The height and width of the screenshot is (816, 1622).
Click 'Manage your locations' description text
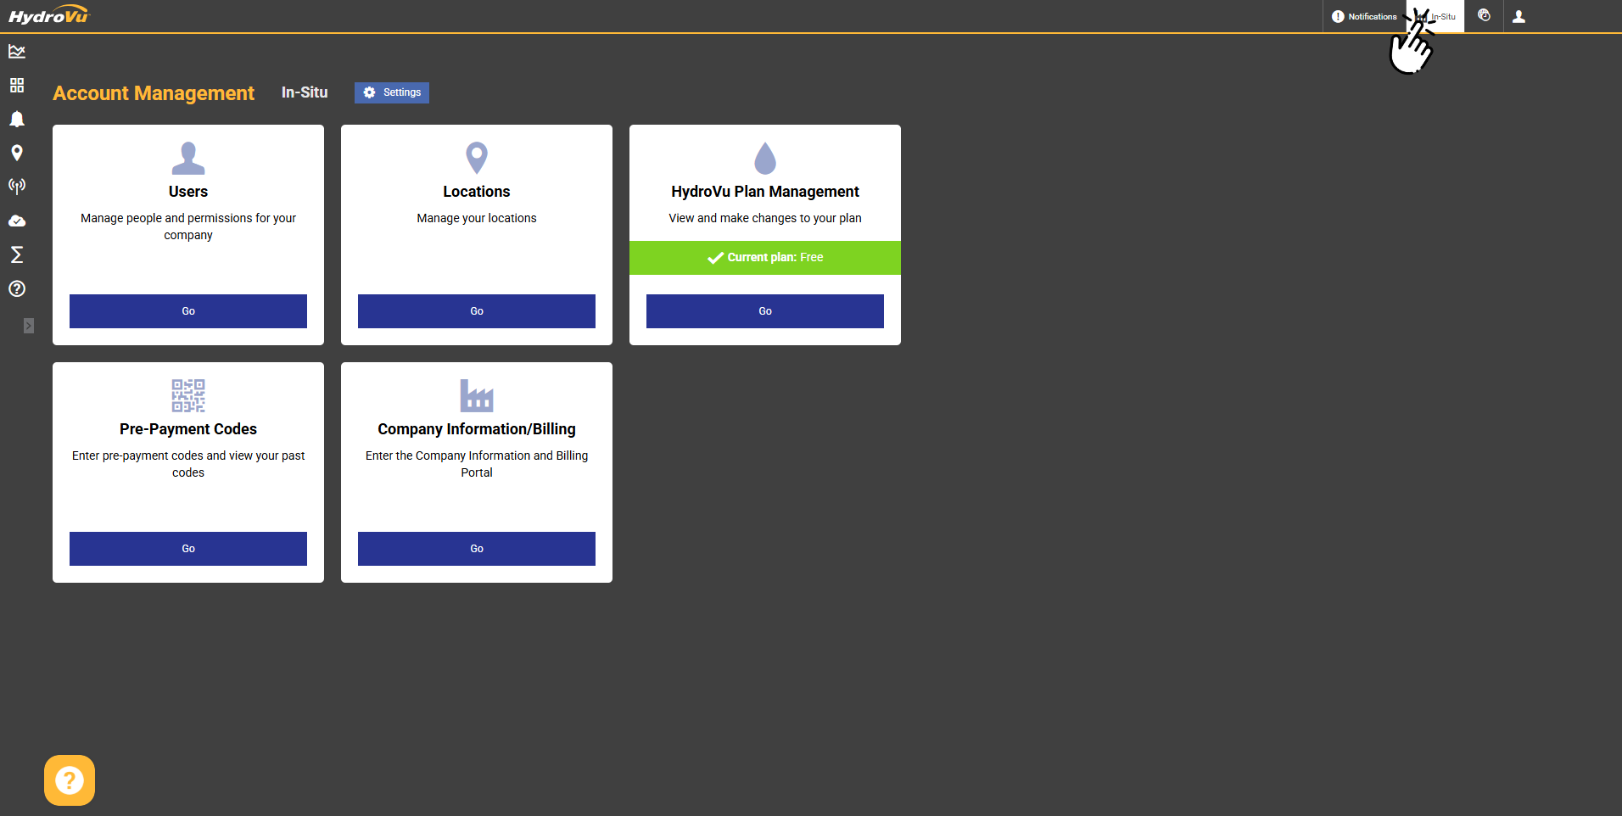(477, 218)
